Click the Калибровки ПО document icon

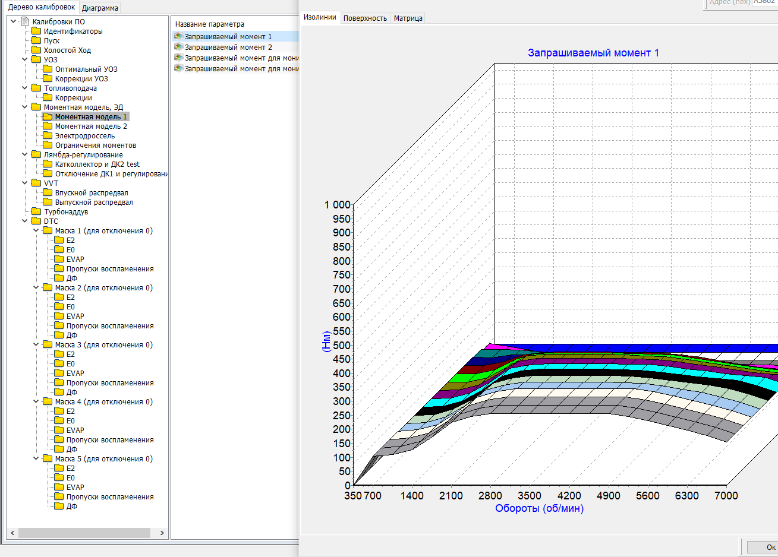point(25,21)
